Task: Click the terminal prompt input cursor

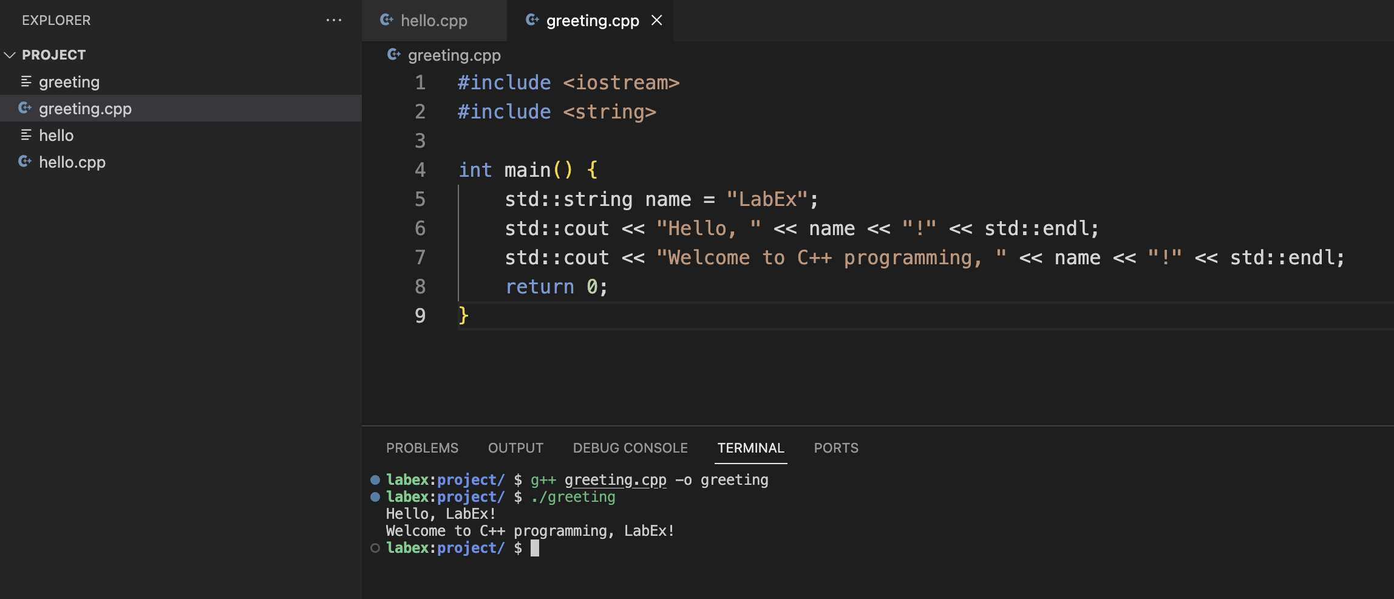Action: pos(535,548)
